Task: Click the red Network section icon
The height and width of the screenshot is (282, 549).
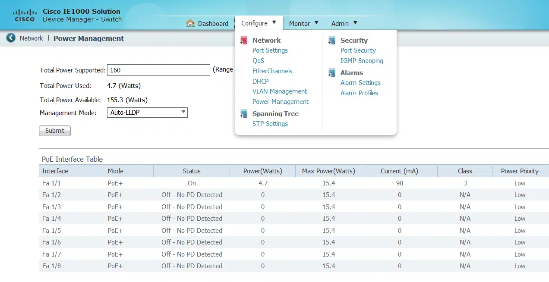Action: [x=244, y=40]
